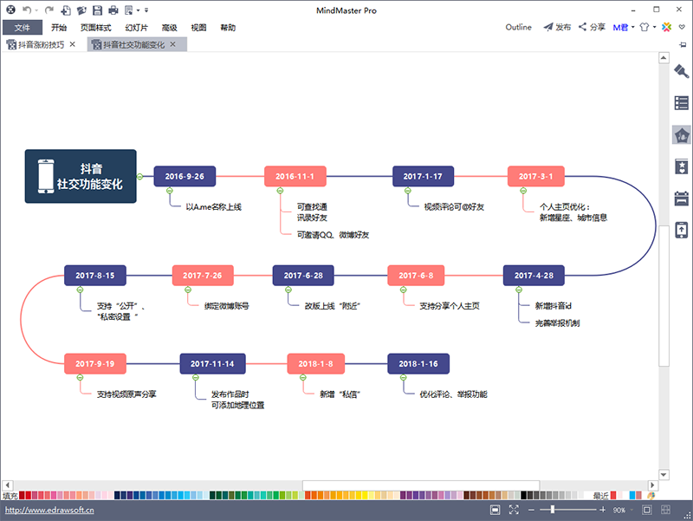
Task: Enter full screen with expand arrows icon
Action: [x=514, y=510]
